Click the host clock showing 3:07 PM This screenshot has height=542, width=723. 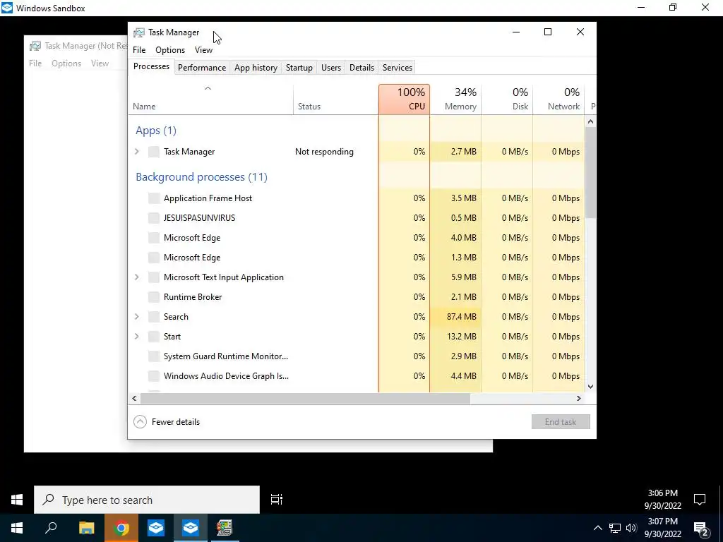(662, 528)
